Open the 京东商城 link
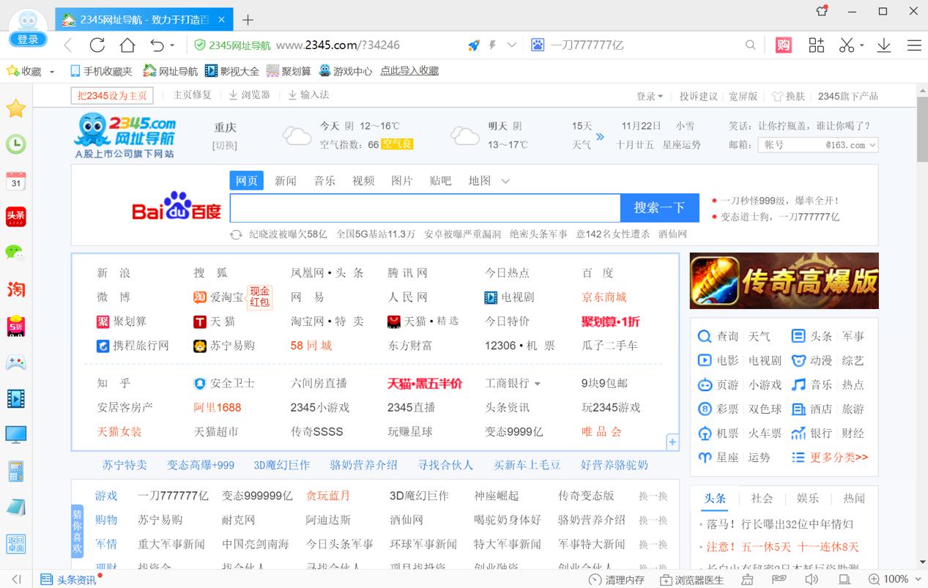Screen dimensions: 928x588 [x=604, y=297]
